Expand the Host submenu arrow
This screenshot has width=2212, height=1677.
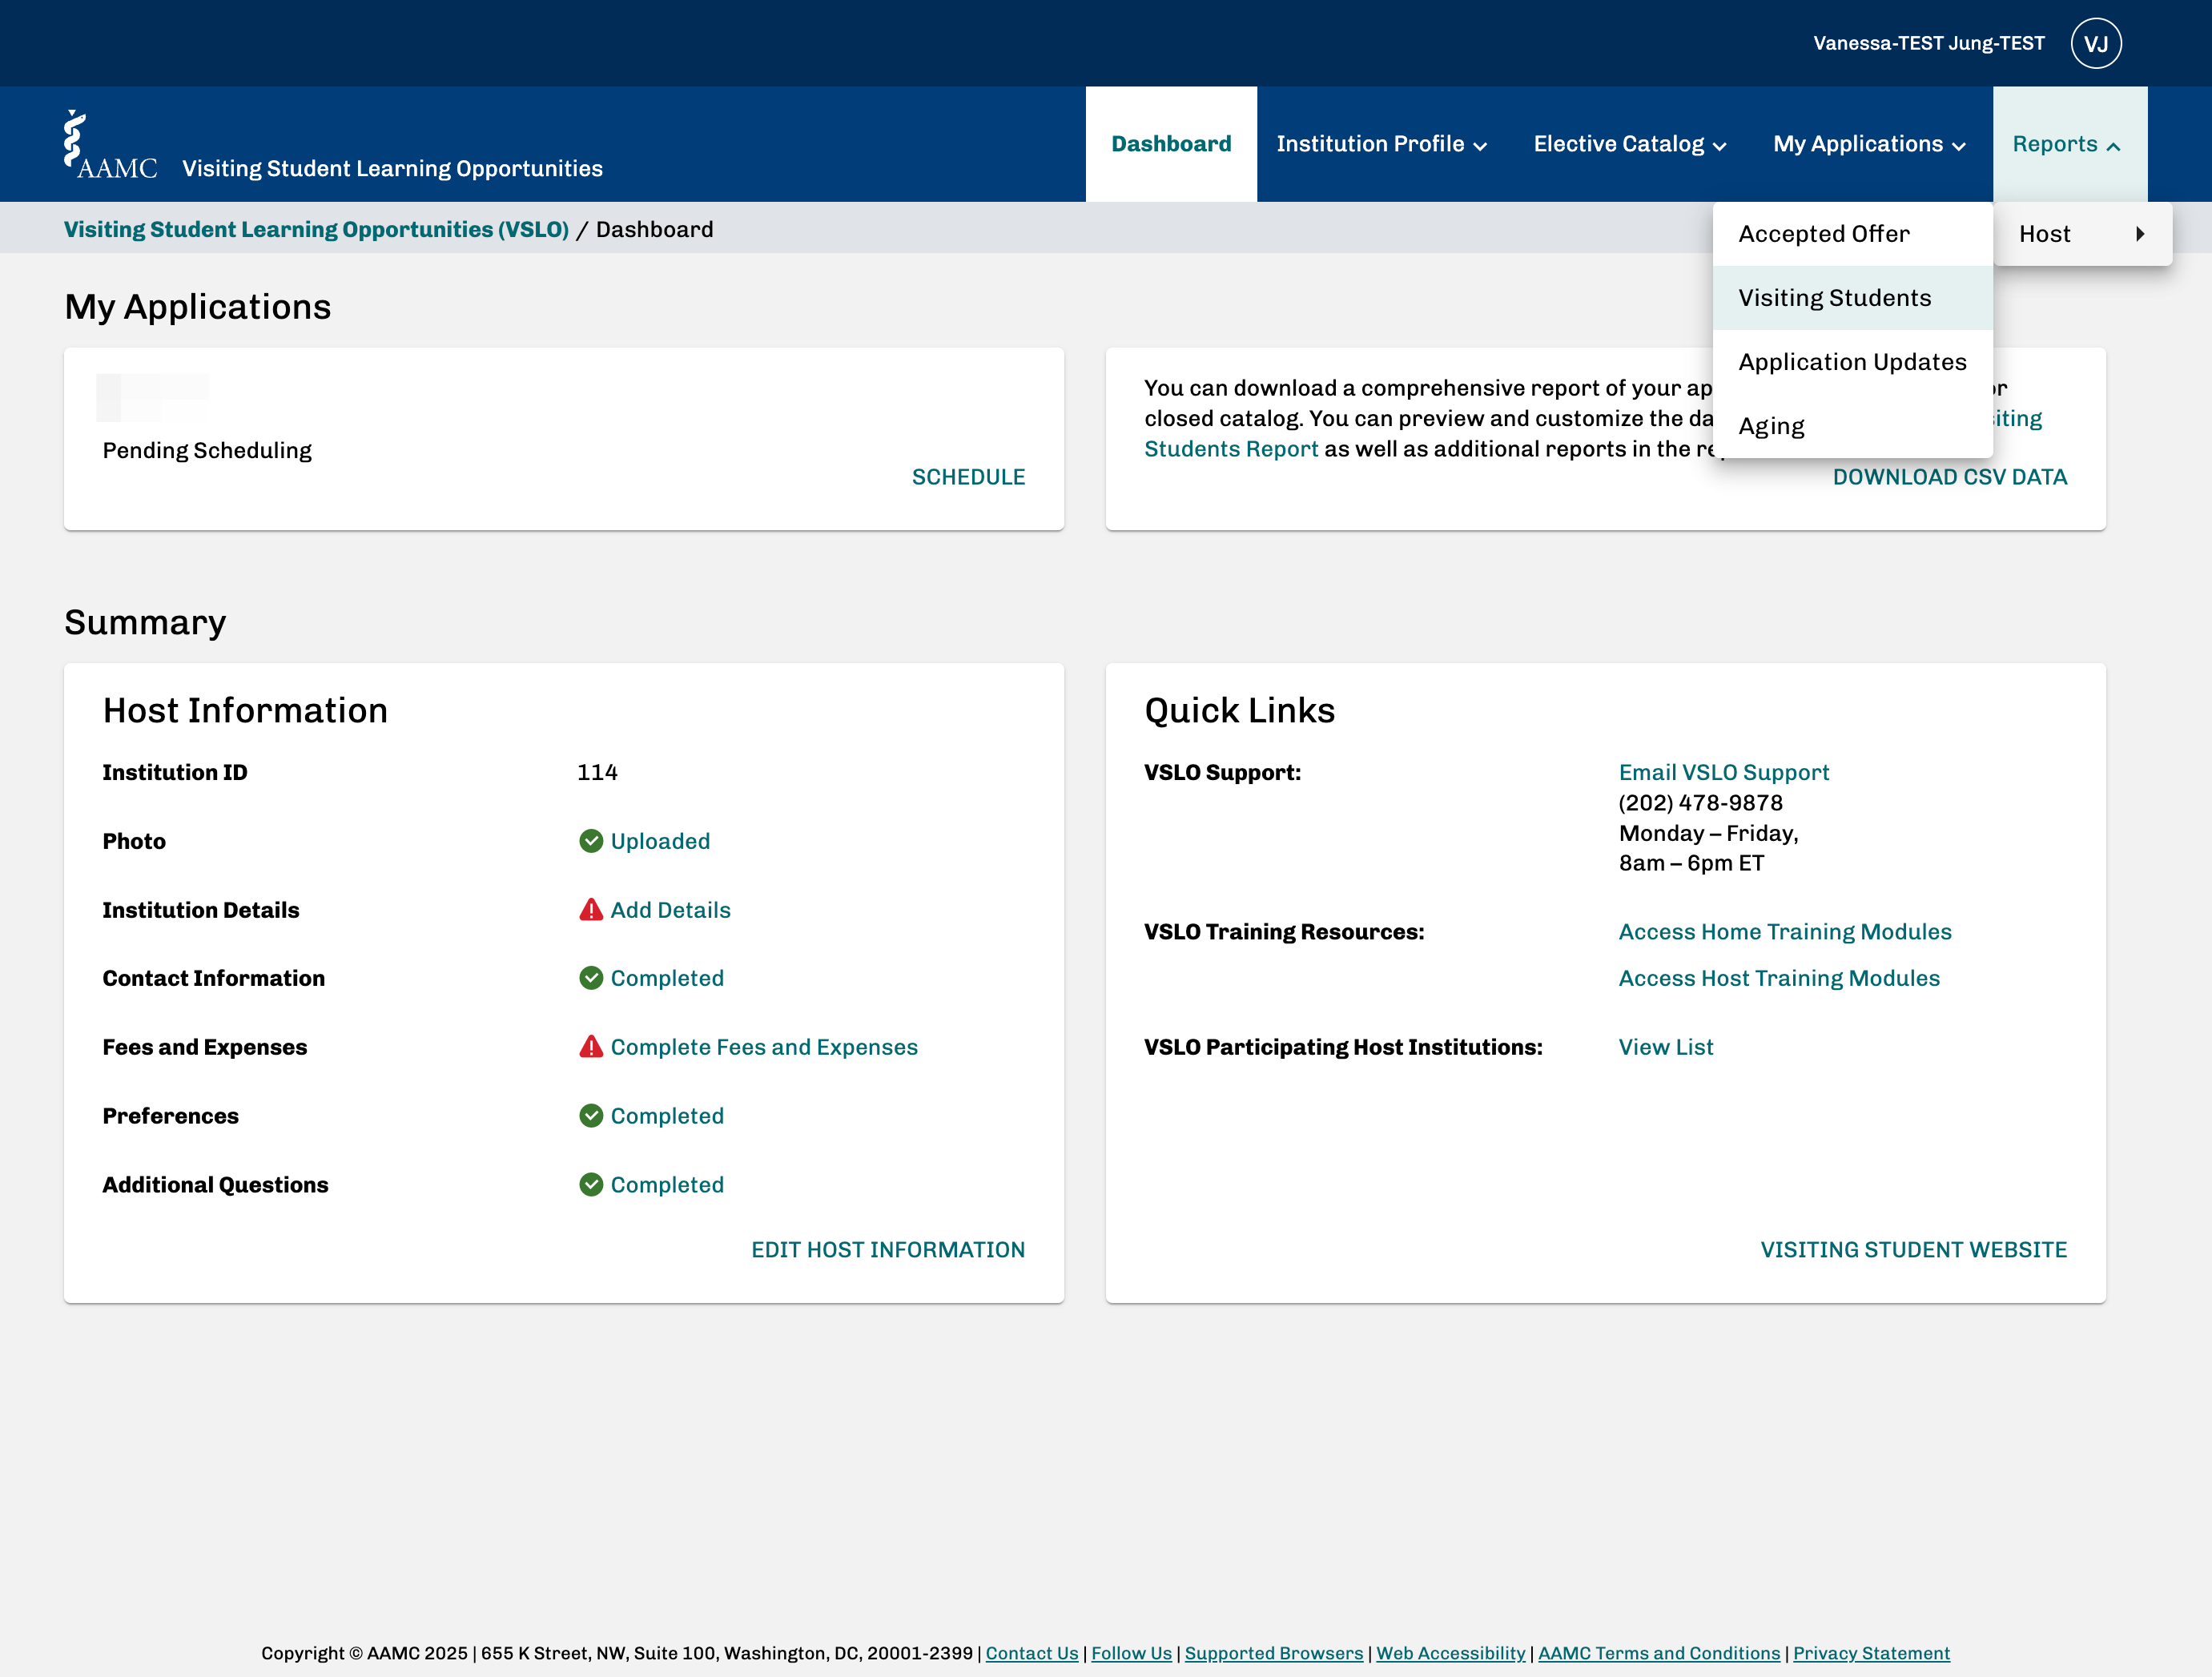[x=2140, y=234]
